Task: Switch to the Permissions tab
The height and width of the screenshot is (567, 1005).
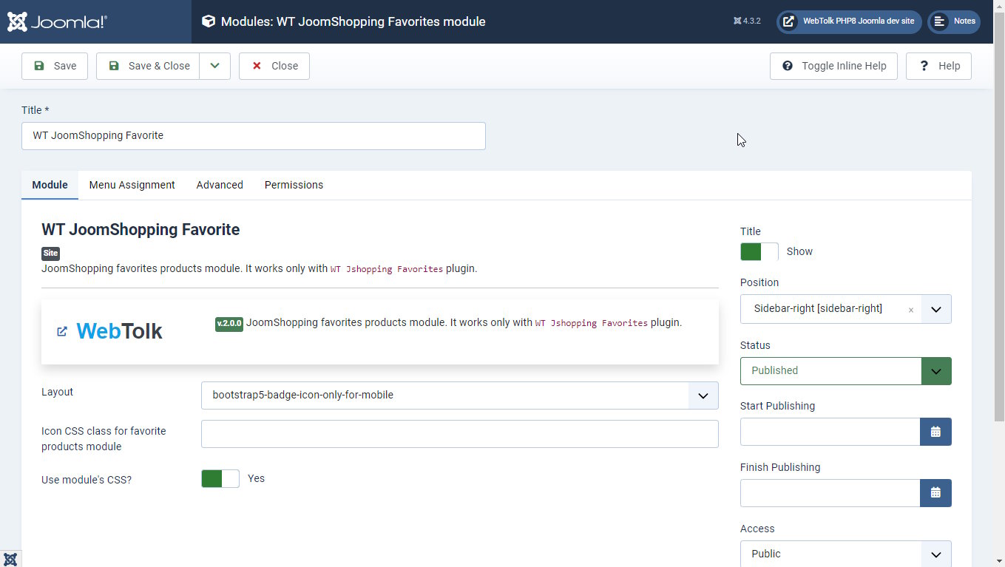Action: pos(294,185)
